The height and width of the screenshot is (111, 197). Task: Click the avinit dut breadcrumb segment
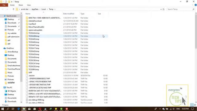pyautogui.click(x=25, y=9)
